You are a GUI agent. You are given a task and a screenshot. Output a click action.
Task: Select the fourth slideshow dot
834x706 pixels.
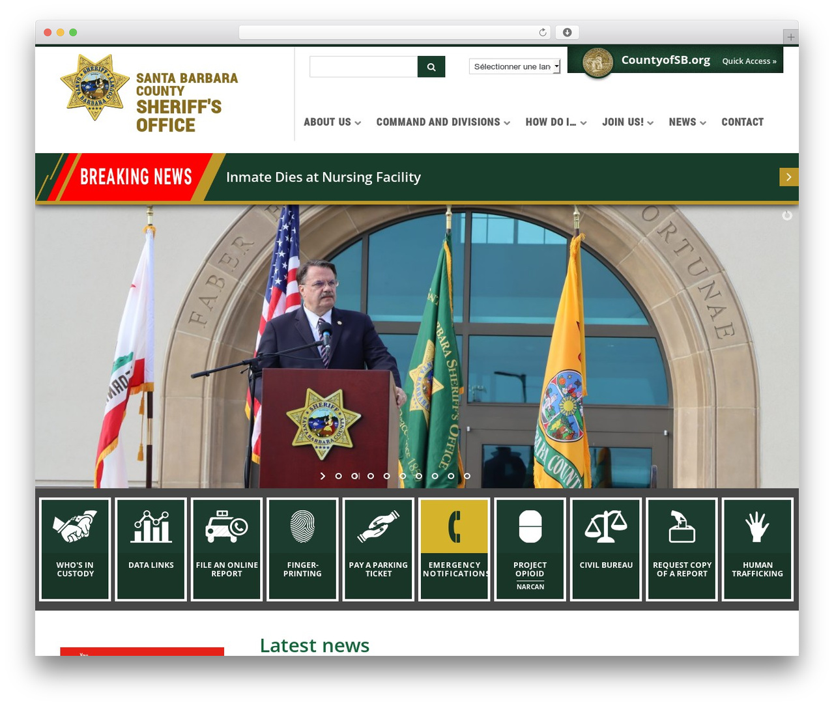pyautogui.click(x=386, y=476)
